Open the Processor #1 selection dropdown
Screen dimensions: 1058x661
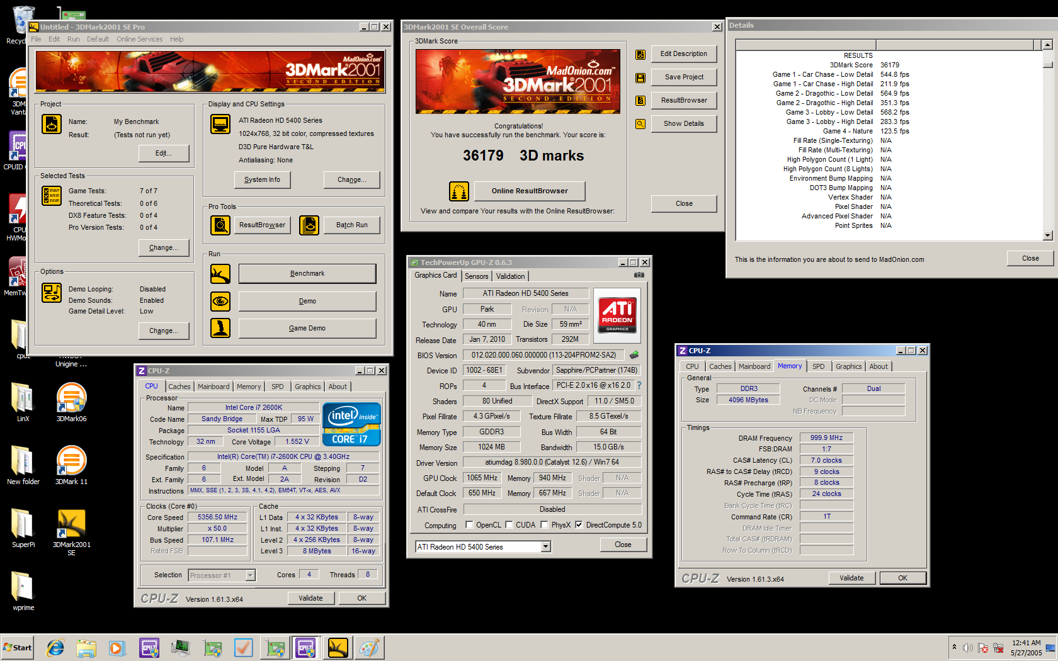pos(250,575)
